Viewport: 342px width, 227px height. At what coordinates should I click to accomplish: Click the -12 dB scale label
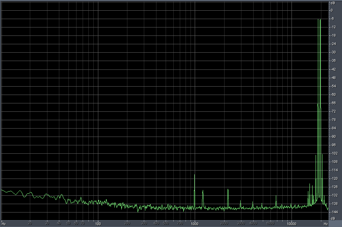pyautogui.click(x=333, y=27)
